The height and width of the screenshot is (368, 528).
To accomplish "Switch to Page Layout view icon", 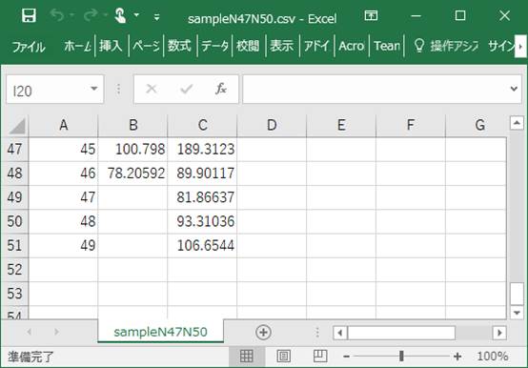I will (x=283, y=356).
